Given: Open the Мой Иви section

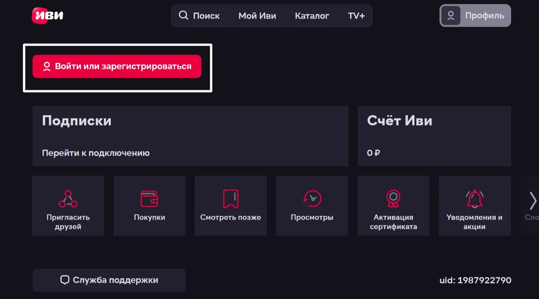Looking at the screenshot, I should pyautogui.click(x=257, y=16).
